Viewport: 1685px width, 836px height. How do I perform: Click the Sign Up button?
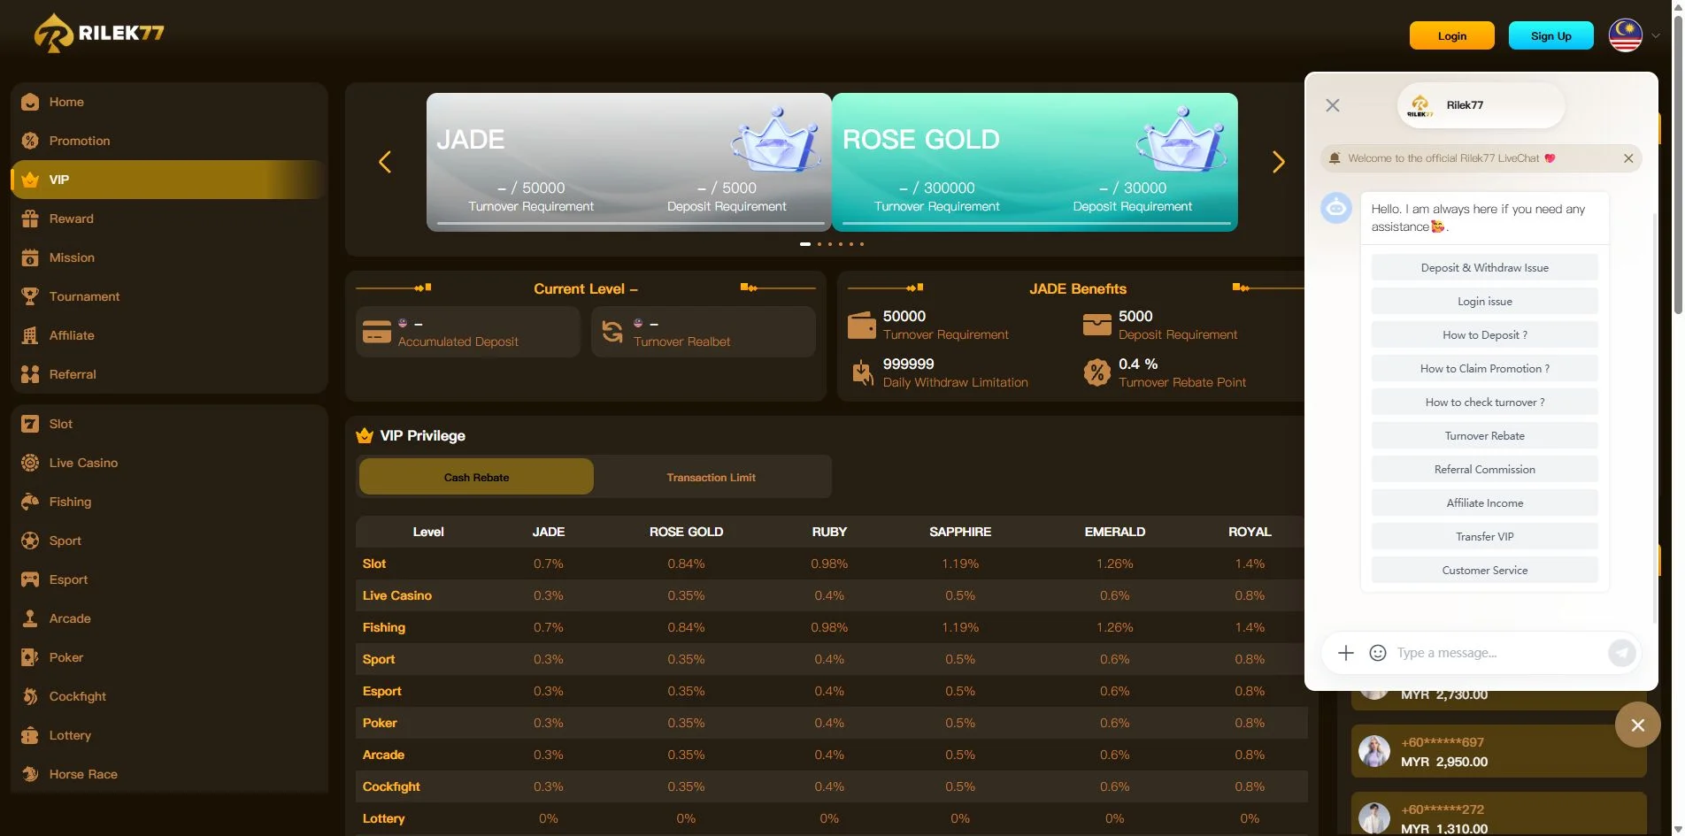pyautogui.click(x=1551, y=35)
